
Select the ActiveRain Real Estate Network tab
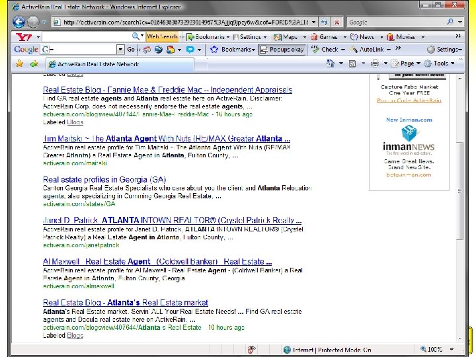click(x=120, y=64)
